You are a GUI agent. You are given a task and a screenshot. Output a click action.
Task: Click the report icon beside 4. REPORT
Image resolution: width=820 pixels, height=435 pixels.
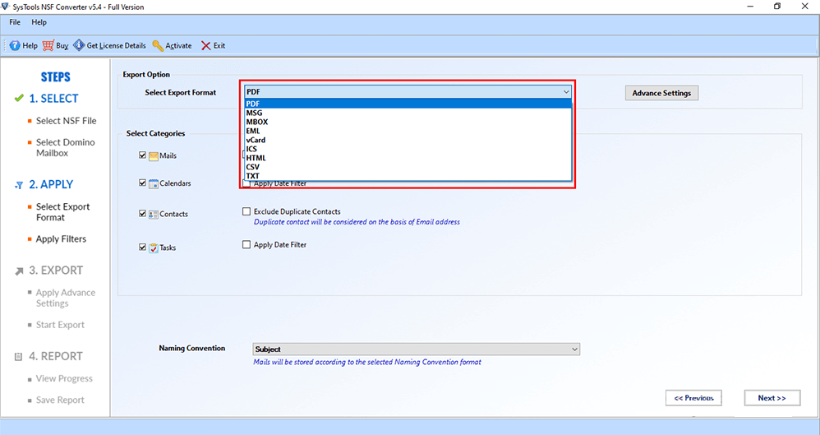pos(18,357)
